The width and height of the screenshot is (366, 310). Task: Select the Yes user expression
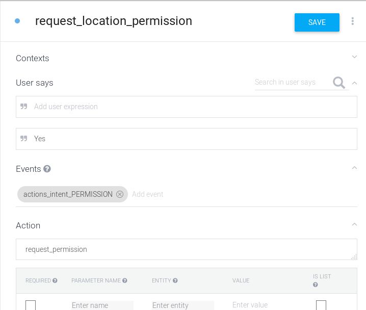(x=186, y=139)
